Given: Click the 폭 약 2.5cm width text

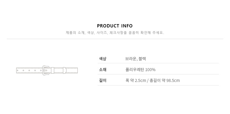Looking at the screenshot, I should click(x=136, y=80).
